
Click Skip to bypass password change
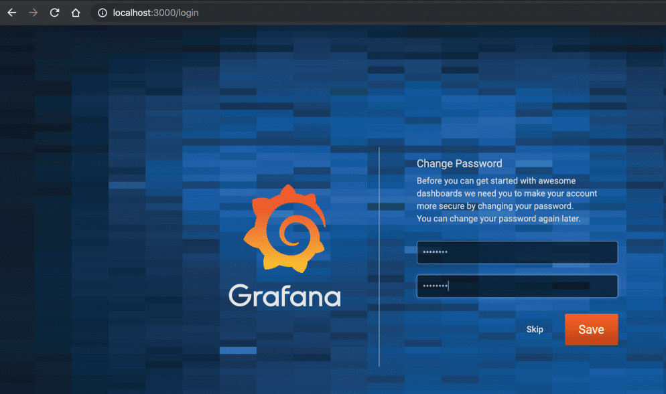coord(534,329)
